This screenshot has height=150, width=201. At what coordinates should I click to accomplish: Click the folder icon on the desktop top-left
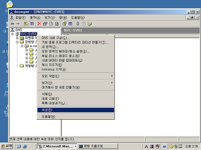[10, 4]
